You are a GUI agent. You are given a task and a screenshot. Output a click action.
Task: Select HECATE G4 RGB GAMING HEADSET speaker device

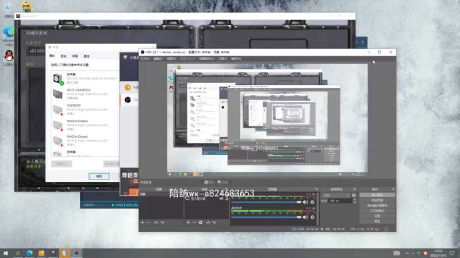click(85, 79)
